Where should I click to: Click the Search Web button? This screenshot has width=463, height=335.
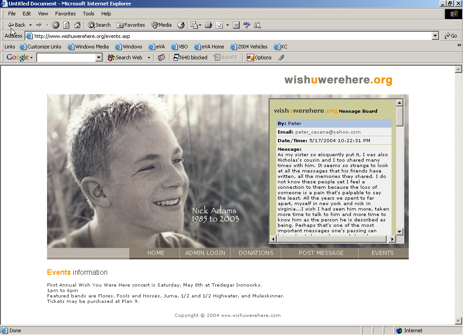coord(125,57)
